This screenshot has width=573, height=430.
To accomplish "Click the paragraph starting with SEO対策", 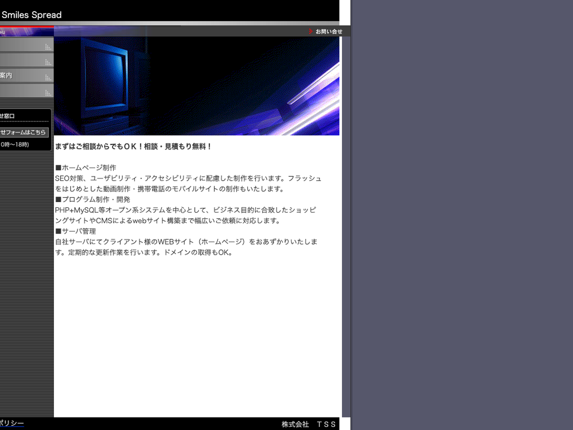I will pyautogui.click(x=188, y=183).
